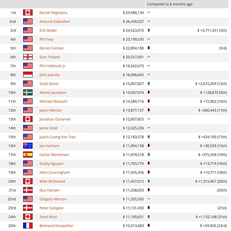This screenshot has height=231, width=231.
Task: Click the England flag beside Sam Trickett
Action: [28, 57]
